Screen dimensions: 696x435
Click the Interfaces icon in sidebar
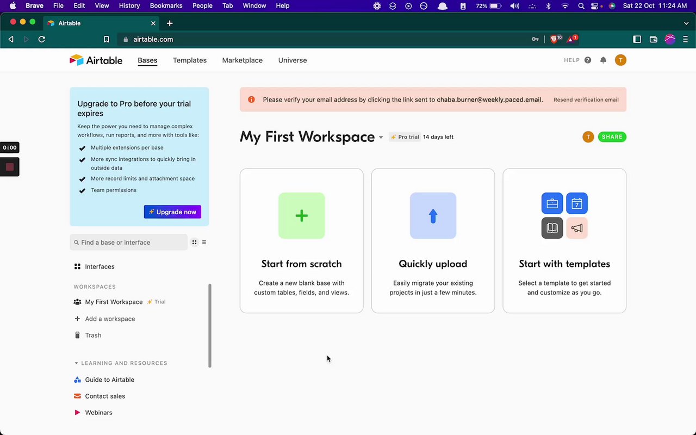(x=77, y=266)
